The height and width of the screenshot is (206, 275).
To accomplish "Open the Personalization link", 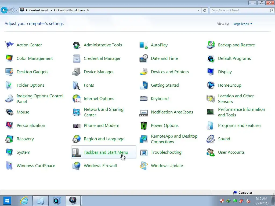I will click(x=31, y=126).
